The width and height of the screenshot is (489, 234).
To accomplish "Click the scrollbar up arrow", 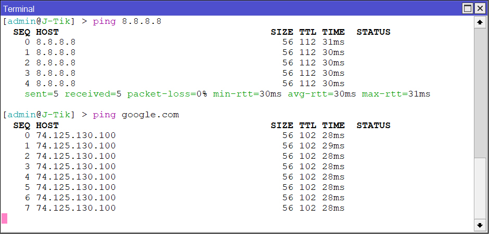I will pos(480,22).
